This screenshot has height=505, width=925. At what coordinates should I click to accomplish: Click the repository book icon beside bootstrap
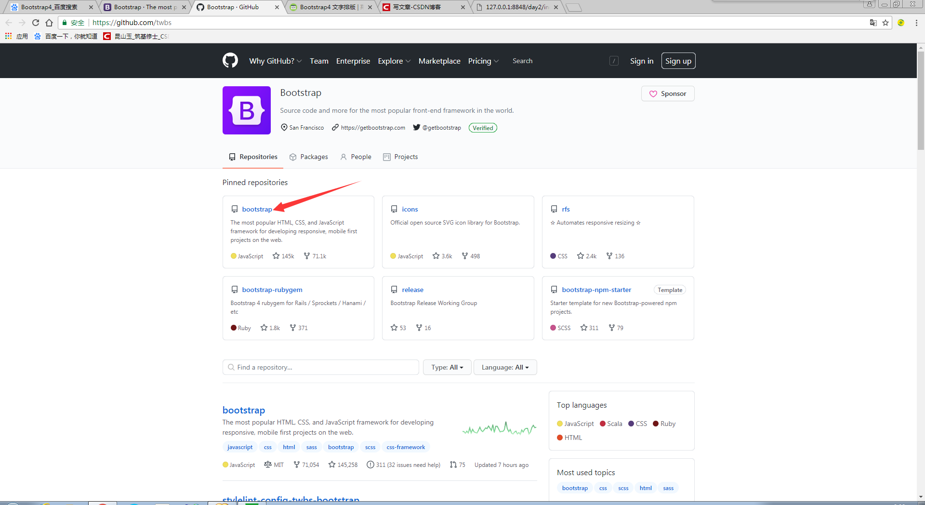(x=235, y=209)
